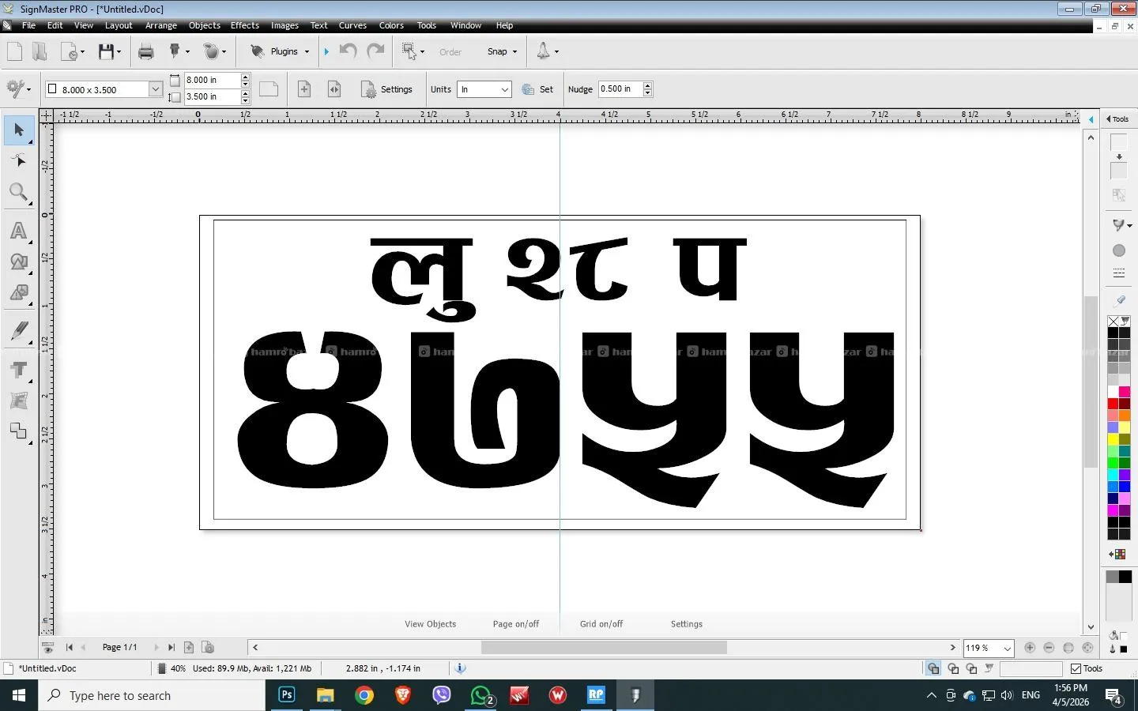Expand the wrench options dropdown
This screenshot has width=1138, height=711.
28,89
